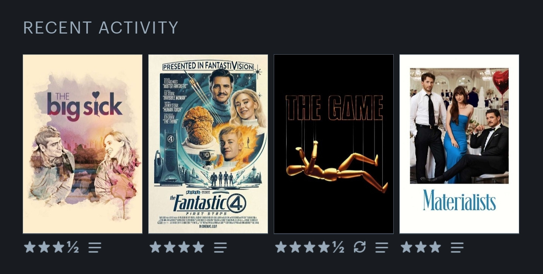This screenshot has height=274, width=543.
Task: Open The Big Sick poster
Action: click(83, 144)
